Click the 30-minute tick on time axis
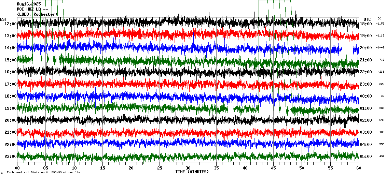This screenshot has height=177, width=386. [188, 168]
